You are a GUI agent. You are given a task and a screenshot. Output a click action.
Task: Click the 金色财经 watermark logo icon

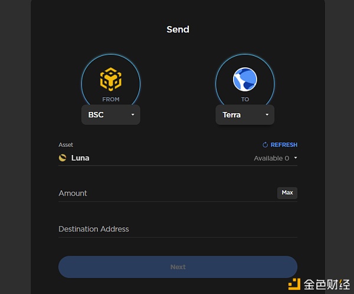pos(294,284)
